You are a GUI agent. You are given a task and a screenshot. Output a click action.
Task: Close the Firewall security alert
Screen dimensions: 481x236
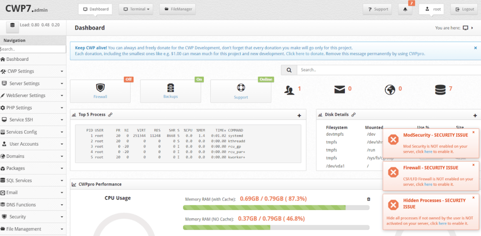[x=473, y=165]
